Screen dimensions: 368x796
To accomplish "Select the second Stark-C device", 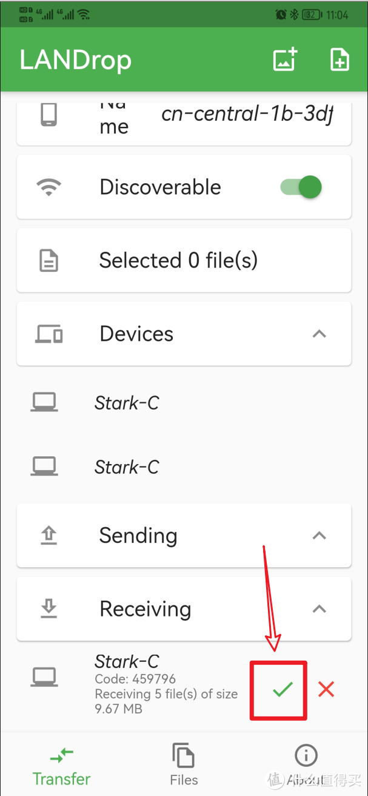I will [184, 467].
